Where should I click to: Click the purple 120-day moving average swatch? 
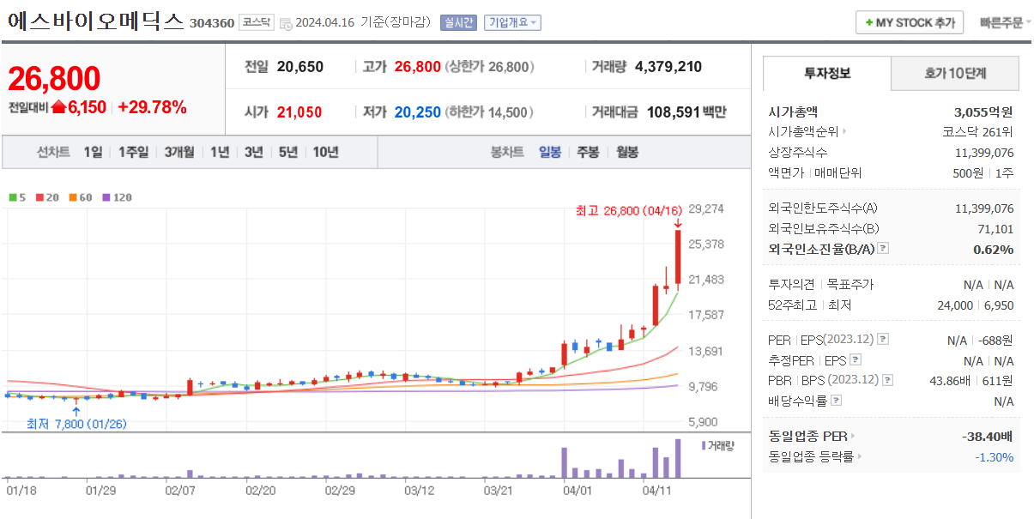[107, 197]
